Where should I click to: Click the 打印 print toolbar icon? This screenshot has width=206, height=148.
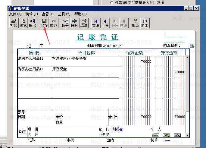click(x=14, y=23)
